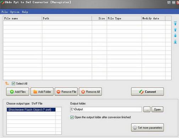The image size is (179, 138).
Task: Start conversion with the Convert button
Action: [x=147, y=92]
